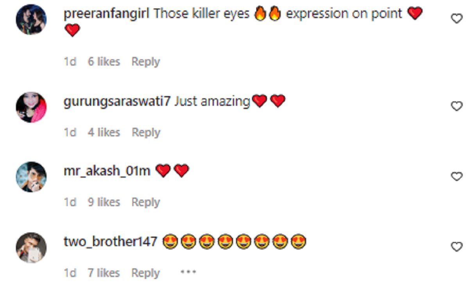
Task: Tap the heart beside mr_akash_01m's comment
Action: click(456, 177)
